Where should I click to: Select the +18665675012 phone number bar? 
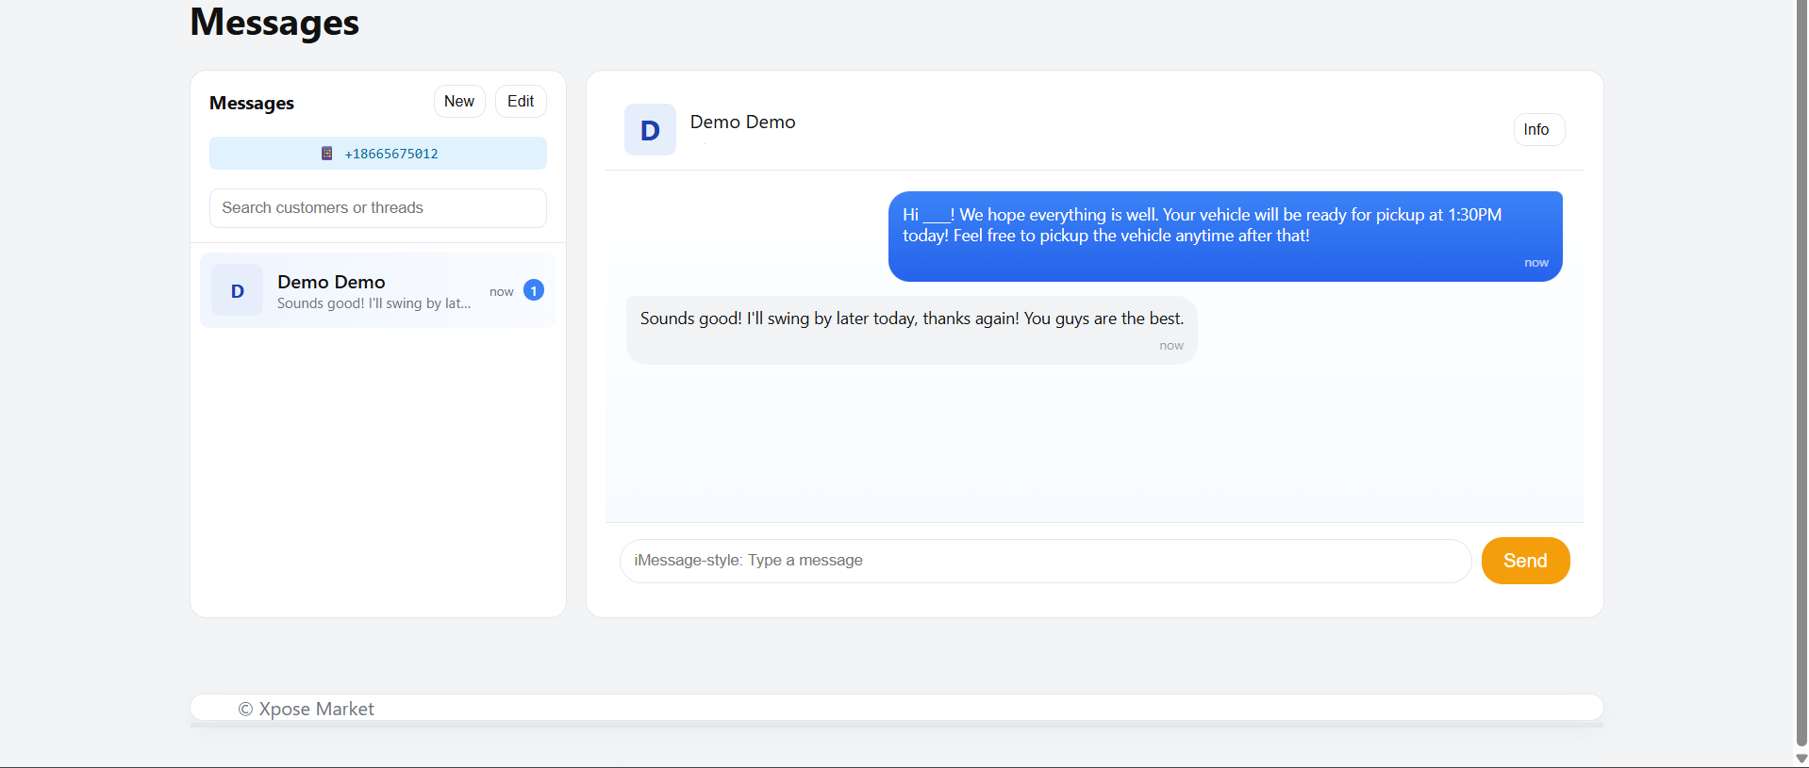click(378, 154)
